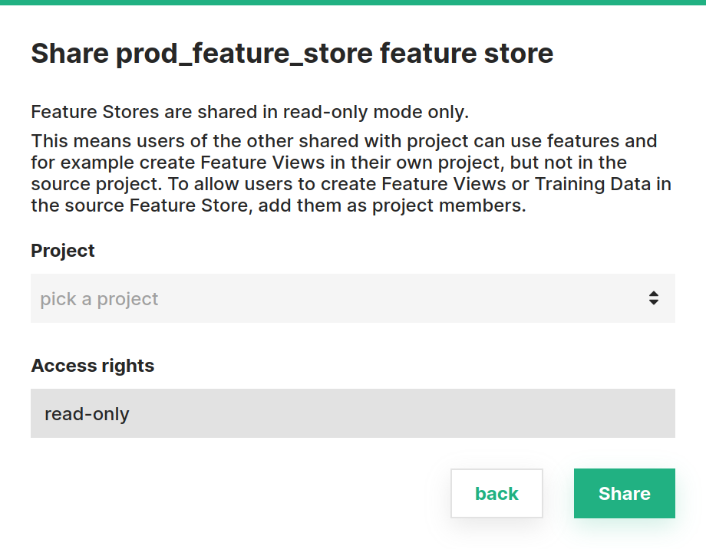Click the Access rights label
The width and height of the screenshot is (706, 549).
click(93, 366)
